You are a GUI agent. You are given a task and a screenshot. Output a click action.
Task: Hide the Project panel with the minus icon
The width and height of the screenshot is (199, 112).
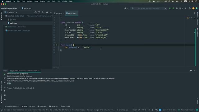pyautogui.click(x=51, y=12)
